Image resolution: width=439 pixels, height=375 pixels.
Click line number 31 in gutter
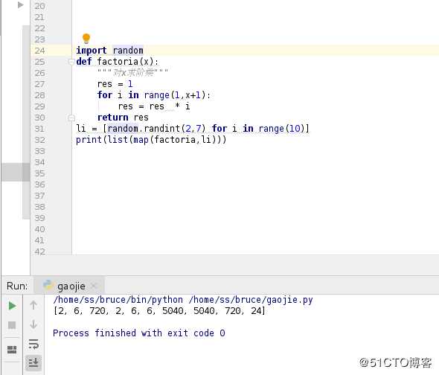39,129
